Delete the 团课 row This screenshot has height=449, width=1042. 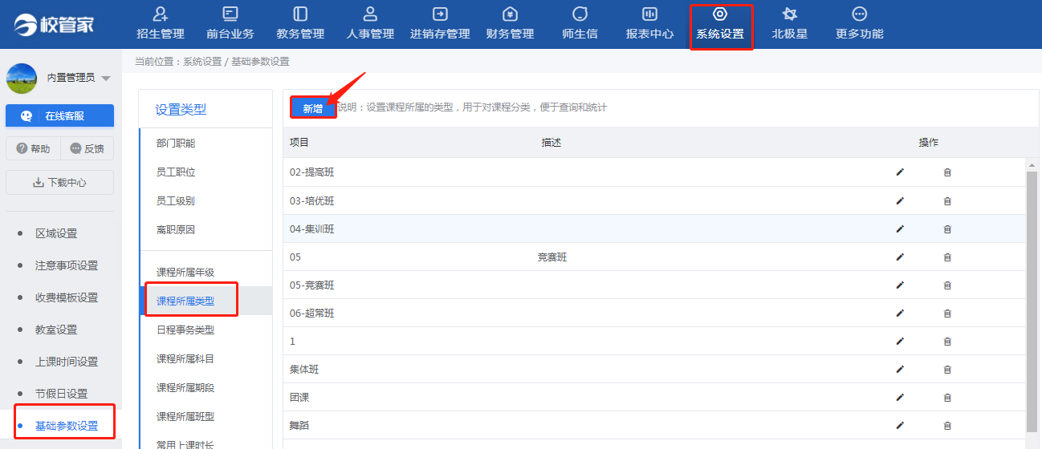pos(947,397)
